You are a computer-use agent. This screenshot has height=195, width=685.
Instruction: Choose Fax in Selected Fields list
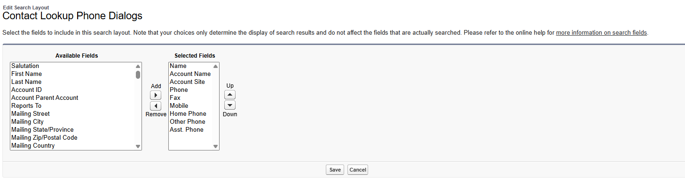pyautogui.click(x=175, y=98)
